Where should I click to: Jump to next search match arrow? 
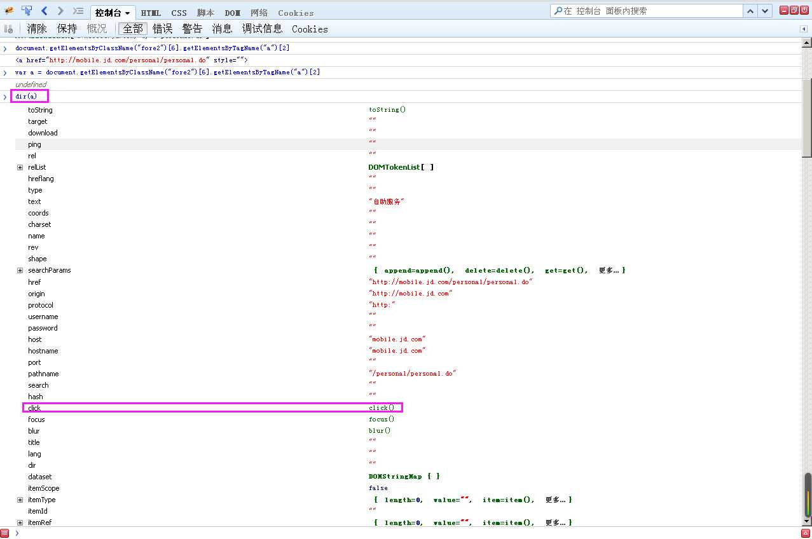pyautogui.click(x=765, y=11)
